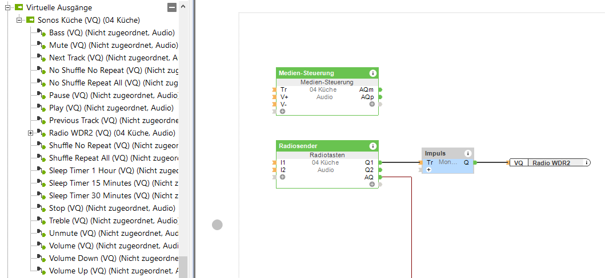Screen dimensions: 605x278
Task: Add output on Medien-Steuerung block via plus icon
Action: coord(372,104)
